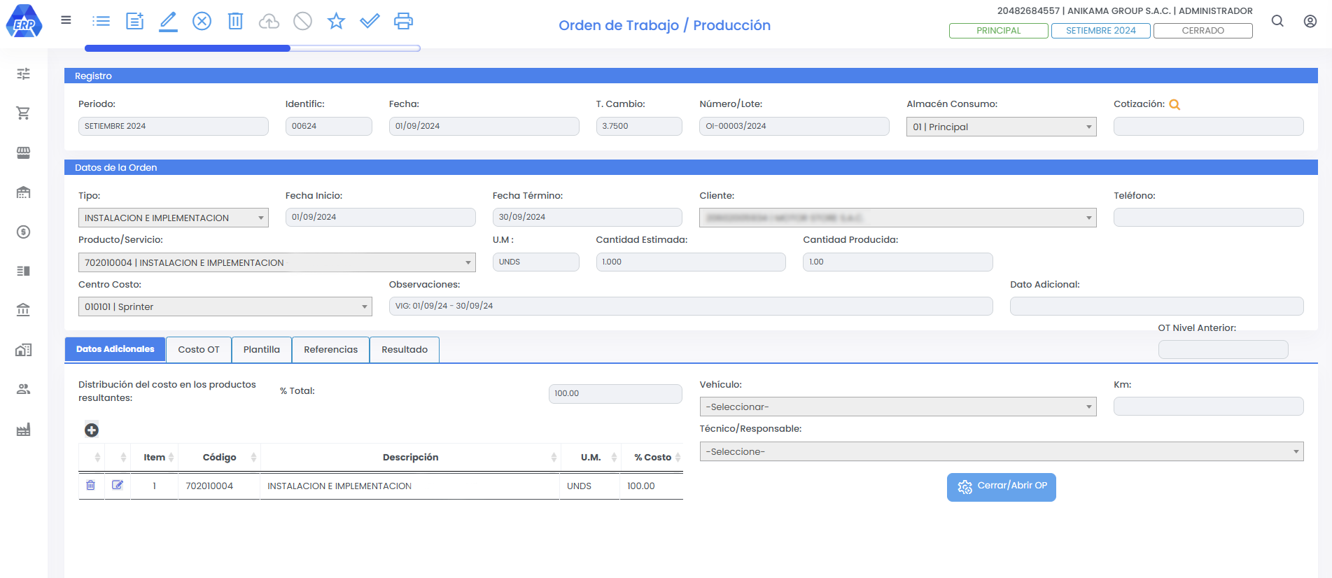The width and height of the screenshot is (1332, 578).
Task: Sort the table by U.M. column
Action: [590, 457]
